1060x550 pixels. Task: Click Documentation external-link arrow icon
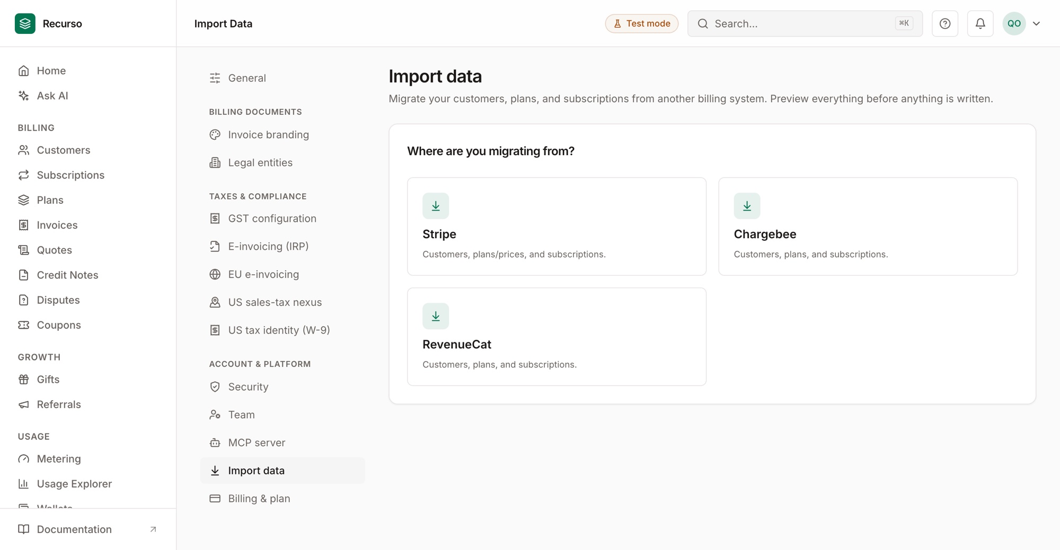[x=153, y=529]
